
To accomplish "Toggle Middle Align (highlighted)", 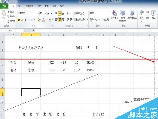I will click(60, 13).
